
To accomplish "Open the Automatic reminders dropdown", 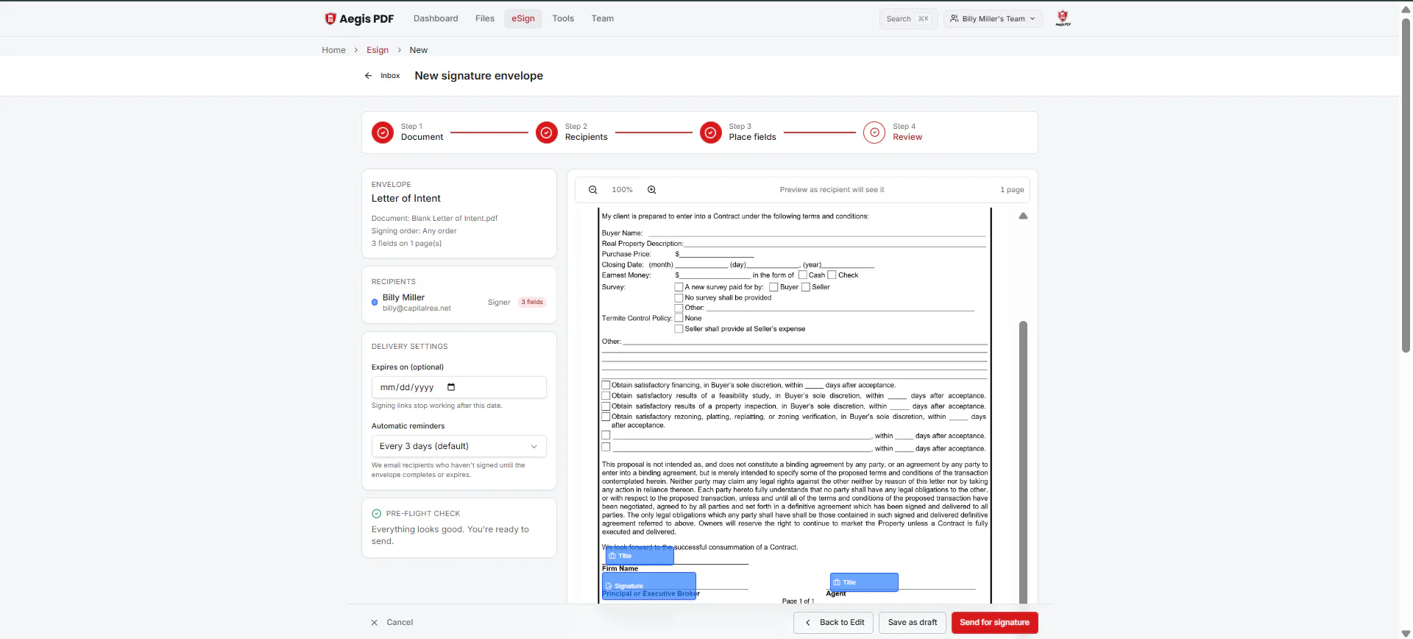I will click(x=459, y=446).
